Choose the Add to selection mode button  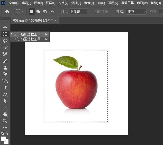coord(38,12)
